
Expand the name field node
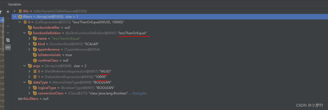pos(30,39)
